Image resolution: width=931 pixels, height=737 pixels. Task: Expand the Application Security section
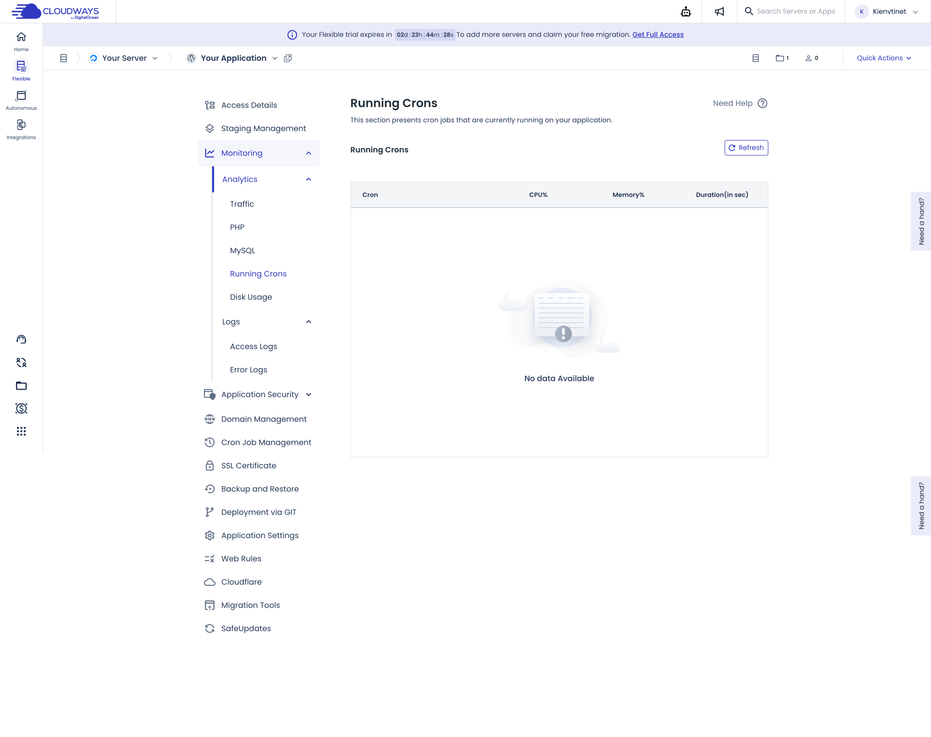pos(308,394)
